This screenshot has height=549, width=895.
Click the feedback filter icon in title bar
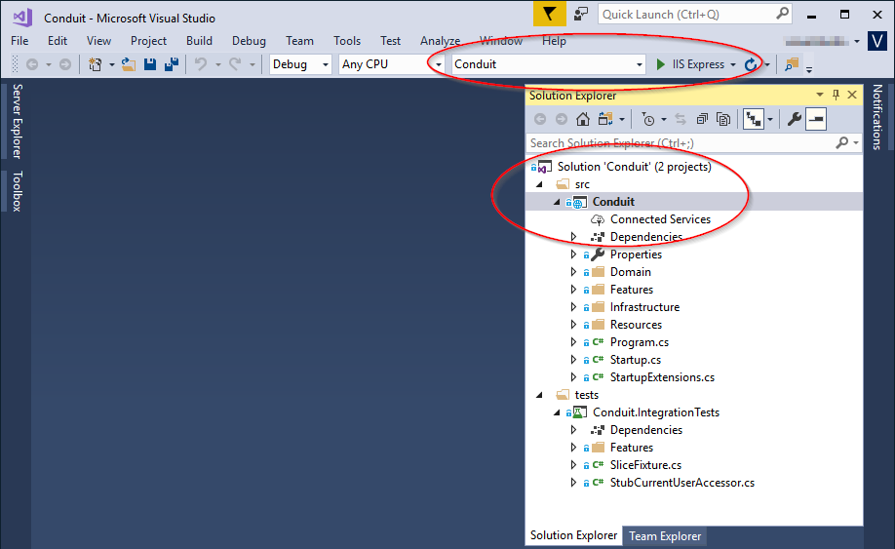pos(550,14)
